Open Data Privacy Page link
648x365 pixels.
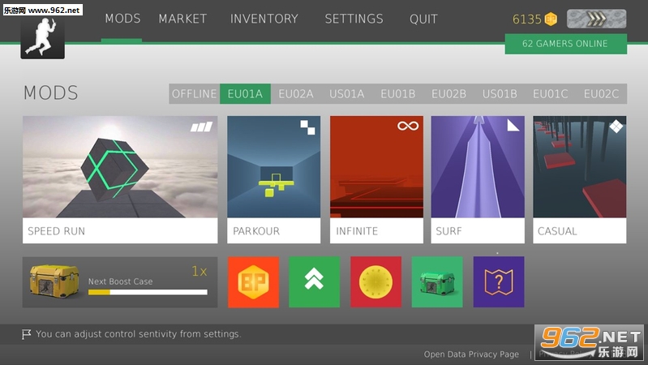point(471,354)
